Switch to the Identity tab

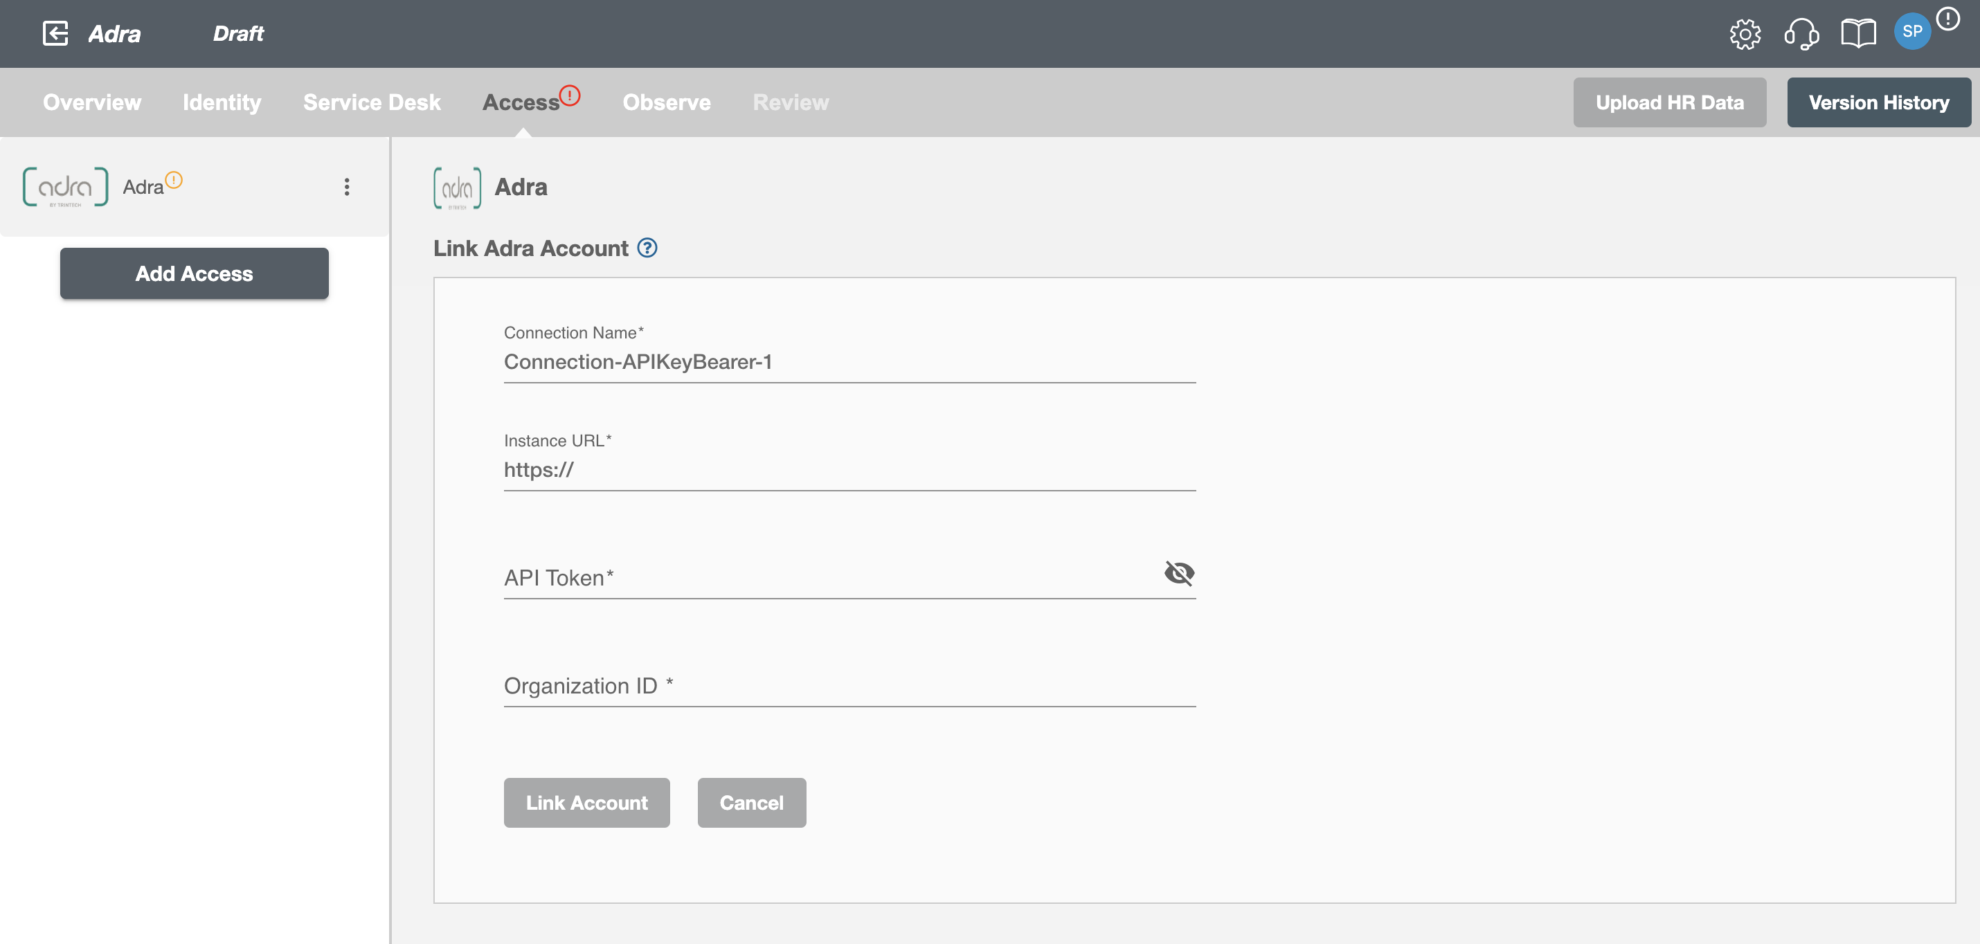221,102
